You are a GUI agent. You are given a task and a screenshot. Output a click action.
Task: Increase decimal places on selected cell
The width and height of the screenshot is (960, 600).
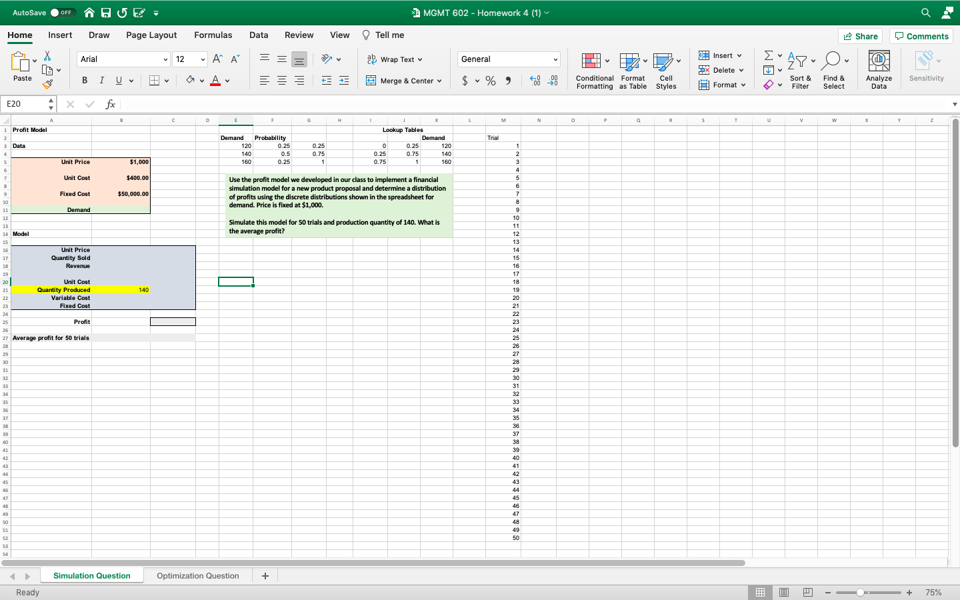pyautogui.click(x=533, y=80)
